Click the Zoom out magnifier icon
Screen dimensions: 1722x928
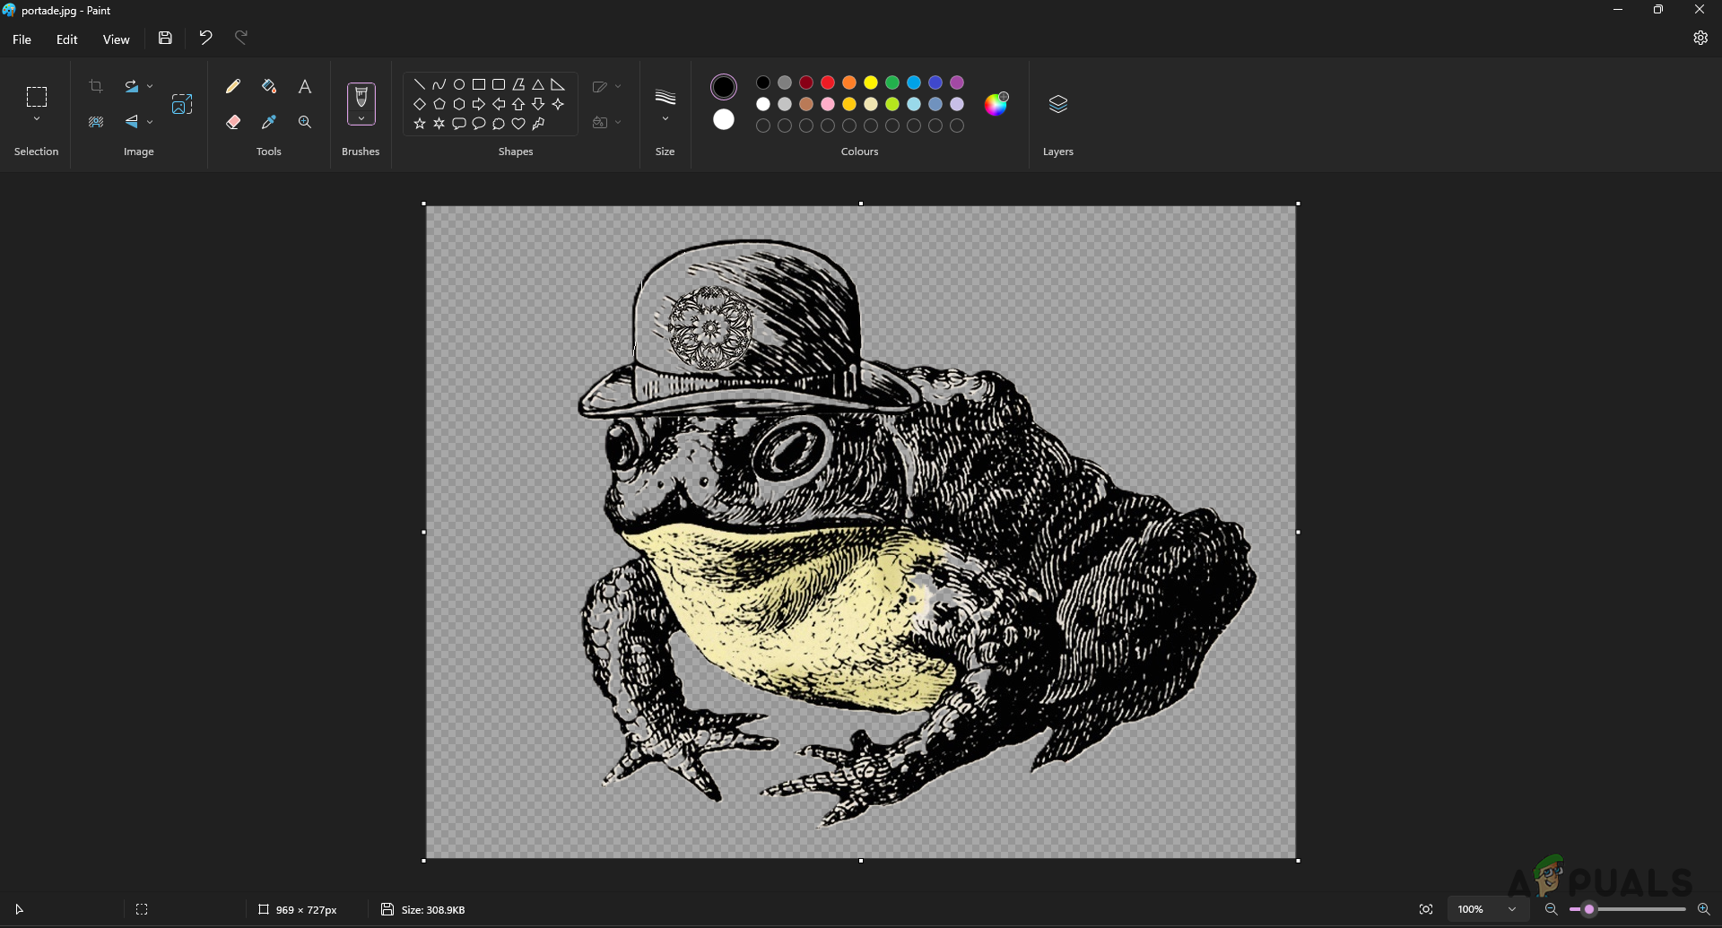click(1552, 909)
